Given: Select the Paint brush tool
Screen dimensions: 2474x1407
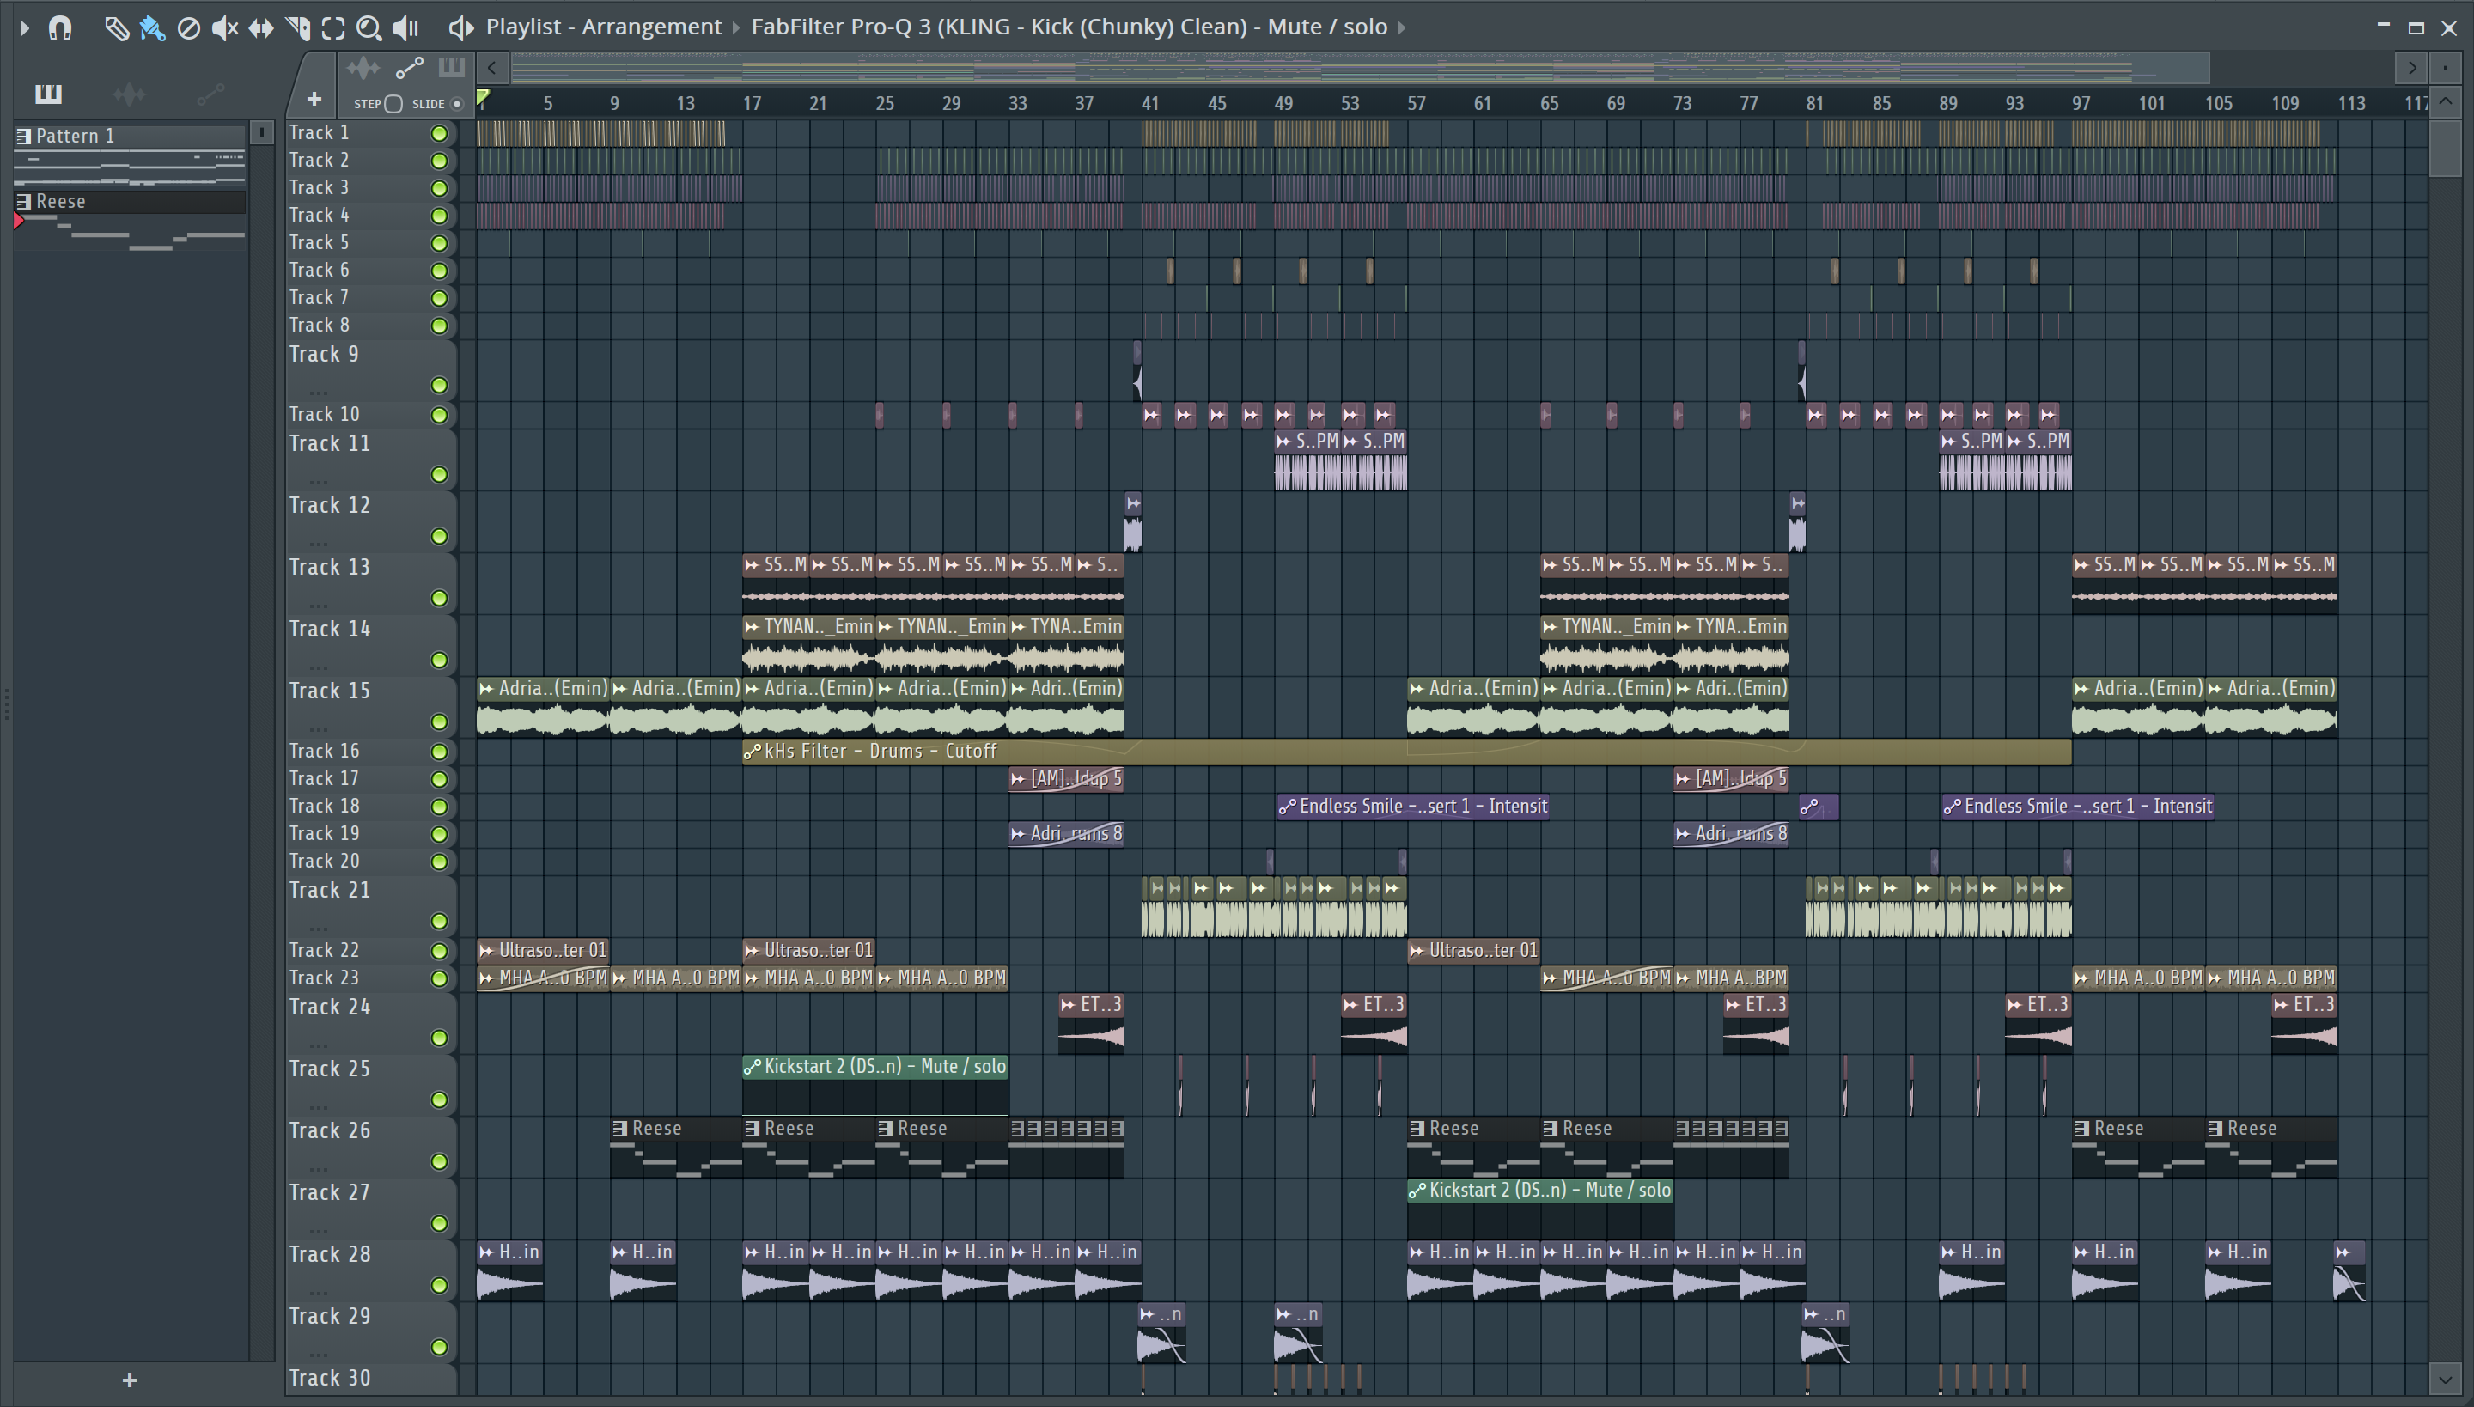Looking at the screenshot, I should (x=152, y=28).
